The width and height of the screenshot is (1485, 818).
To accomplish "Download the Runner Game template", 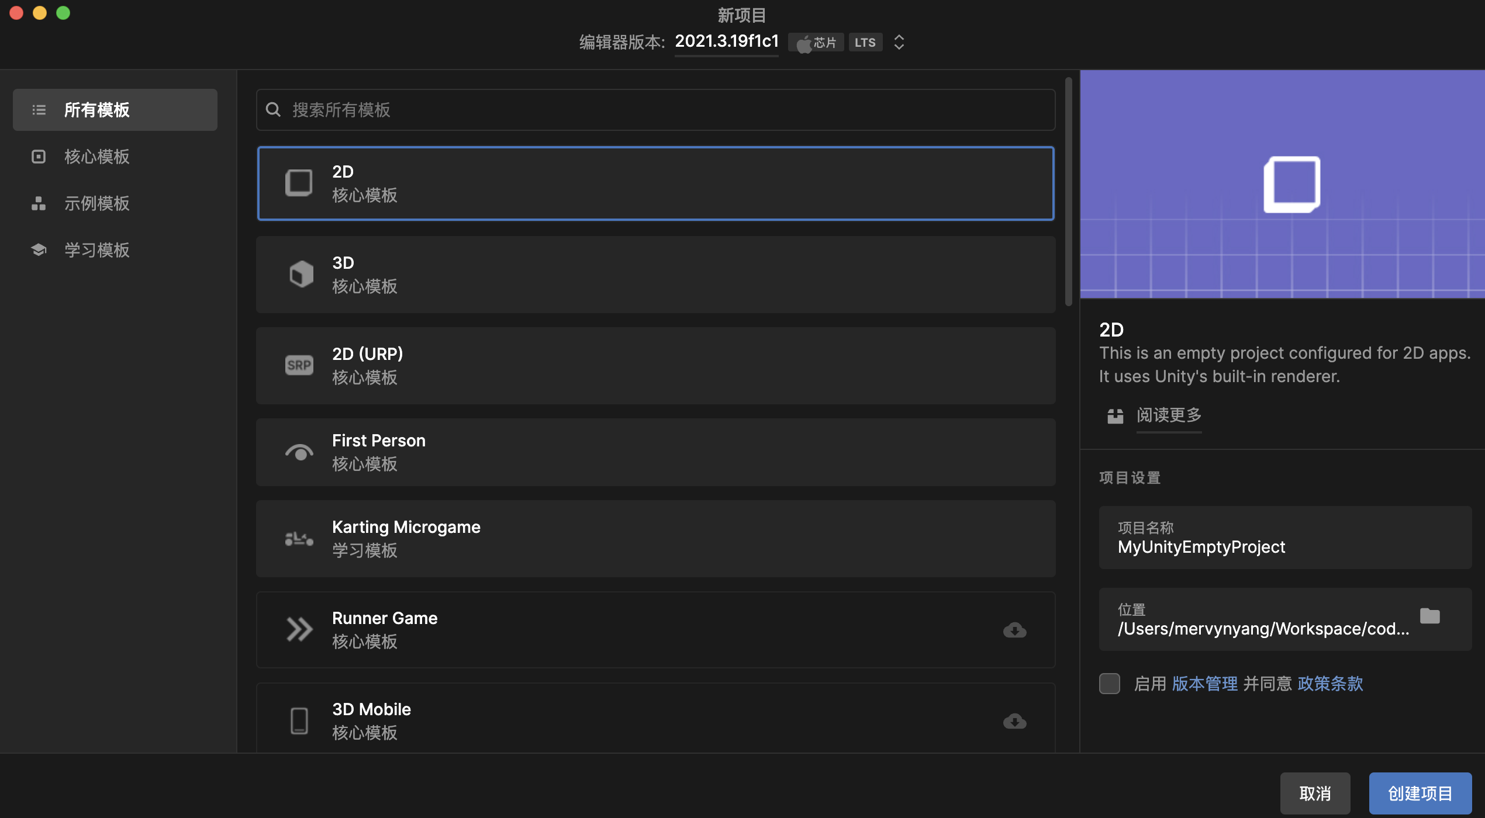I will click(1014, 630).
